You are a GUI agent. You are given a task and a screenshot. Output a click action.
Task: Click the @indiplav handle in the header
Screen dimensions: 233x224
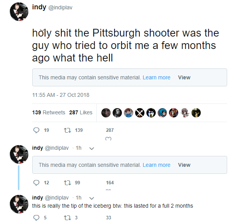pos(60,7)
